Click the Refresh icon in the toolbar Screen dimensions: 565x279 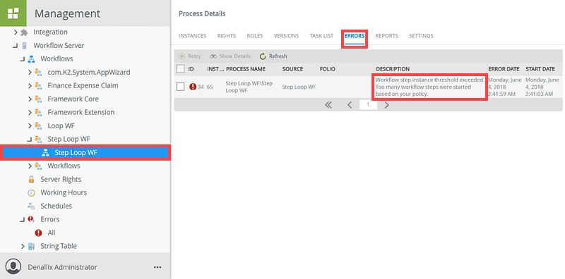pos(263,56)
